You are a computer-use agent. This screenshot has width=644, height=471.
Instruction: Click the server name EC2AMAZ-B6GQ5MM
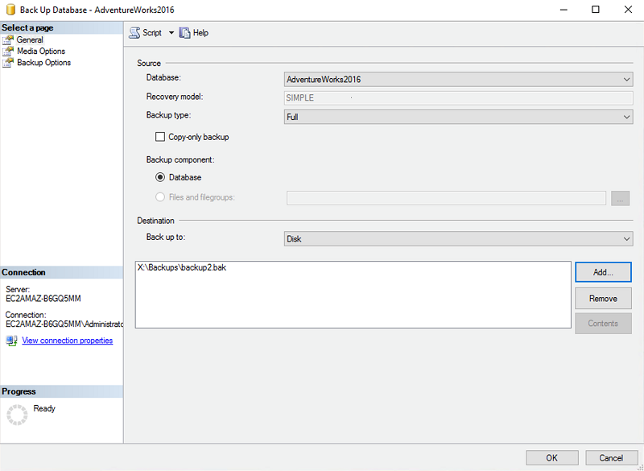click(x=43, y=299)
